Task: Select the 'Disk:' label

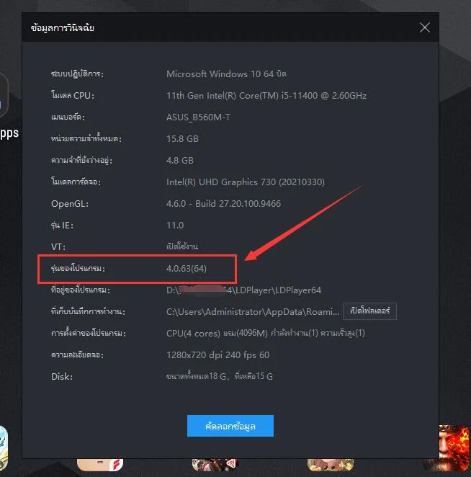Action: [62, 377]
